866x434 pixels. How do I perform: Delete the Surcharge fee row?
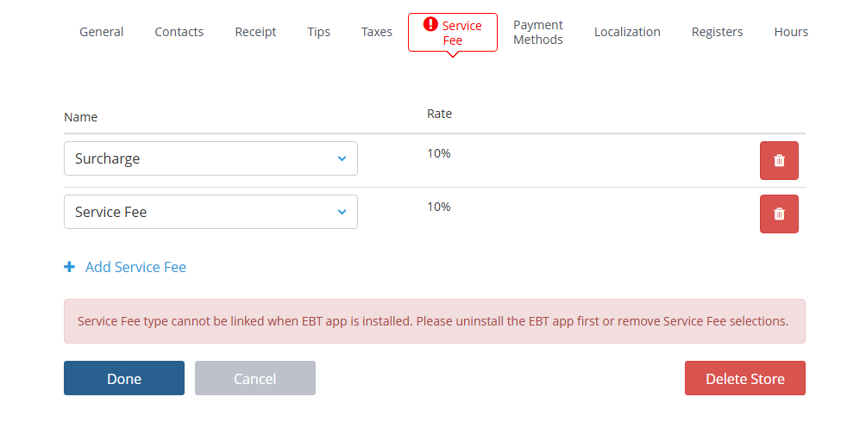pyautogui.click(x=779, y=161)
